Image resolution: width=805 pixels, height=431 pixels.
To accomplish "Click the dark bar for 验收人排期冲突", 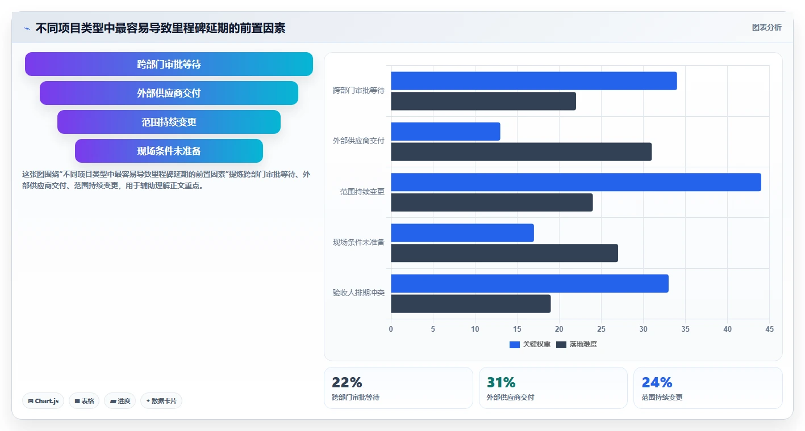I will pos(471,303).
